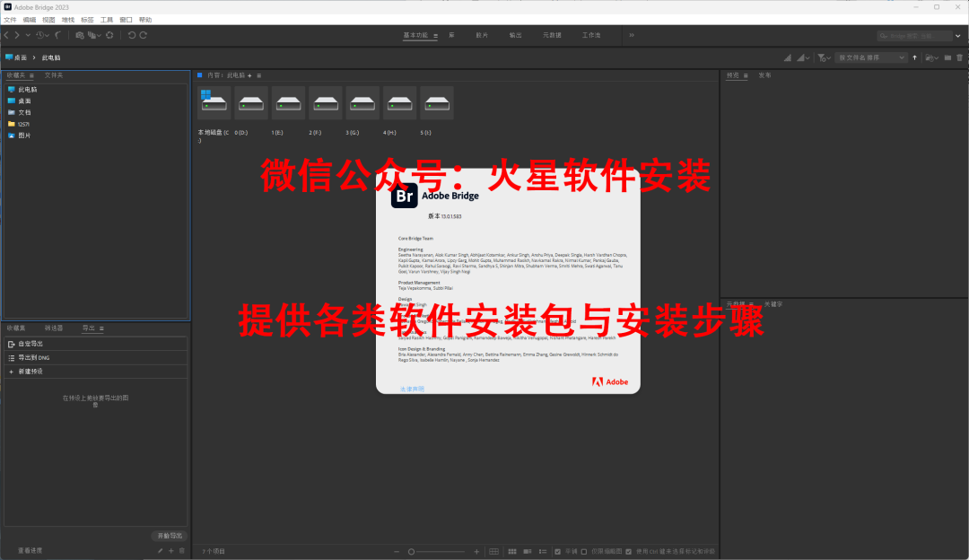Open the 导出 panel menu icon
Viewport: 969px width, 560px height.
click(x=101, y=328)
